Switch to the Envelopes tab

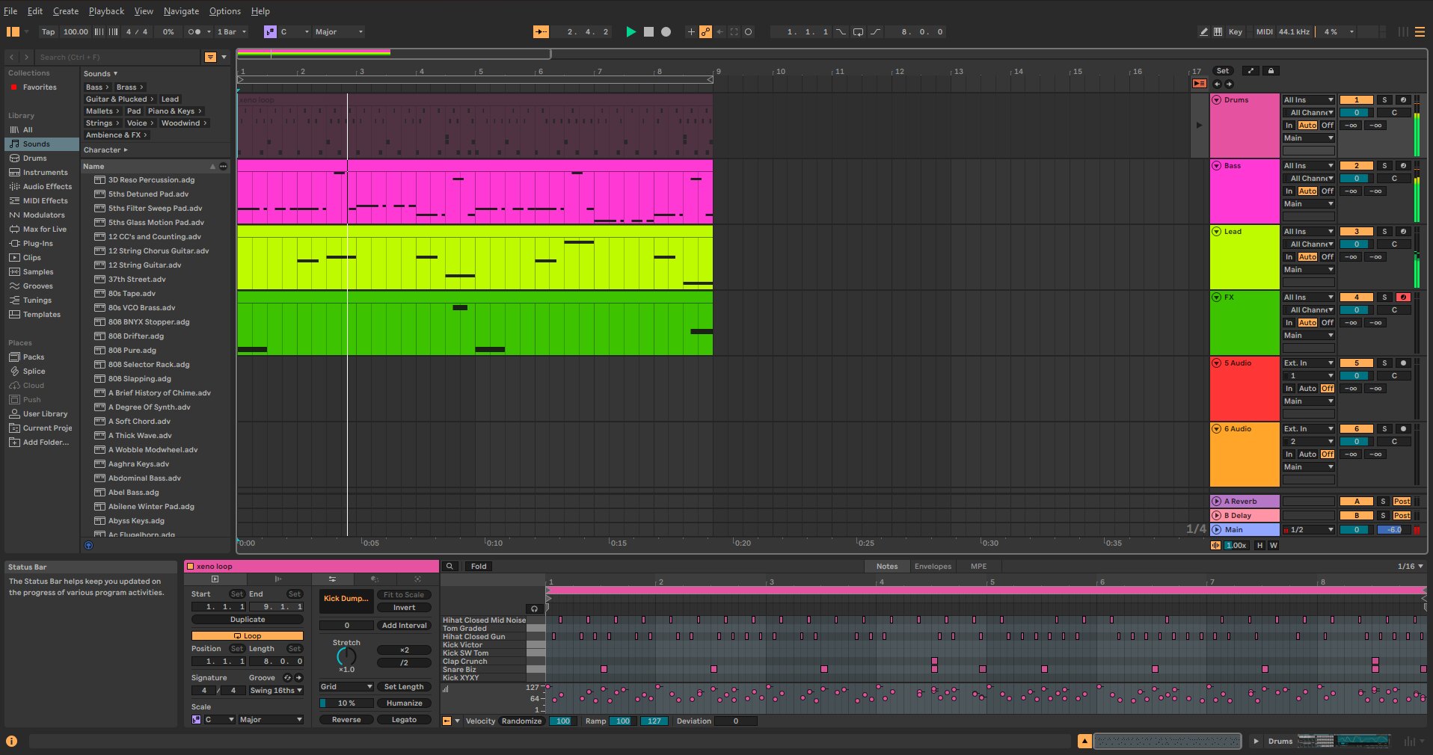click(x=933, y=567)
